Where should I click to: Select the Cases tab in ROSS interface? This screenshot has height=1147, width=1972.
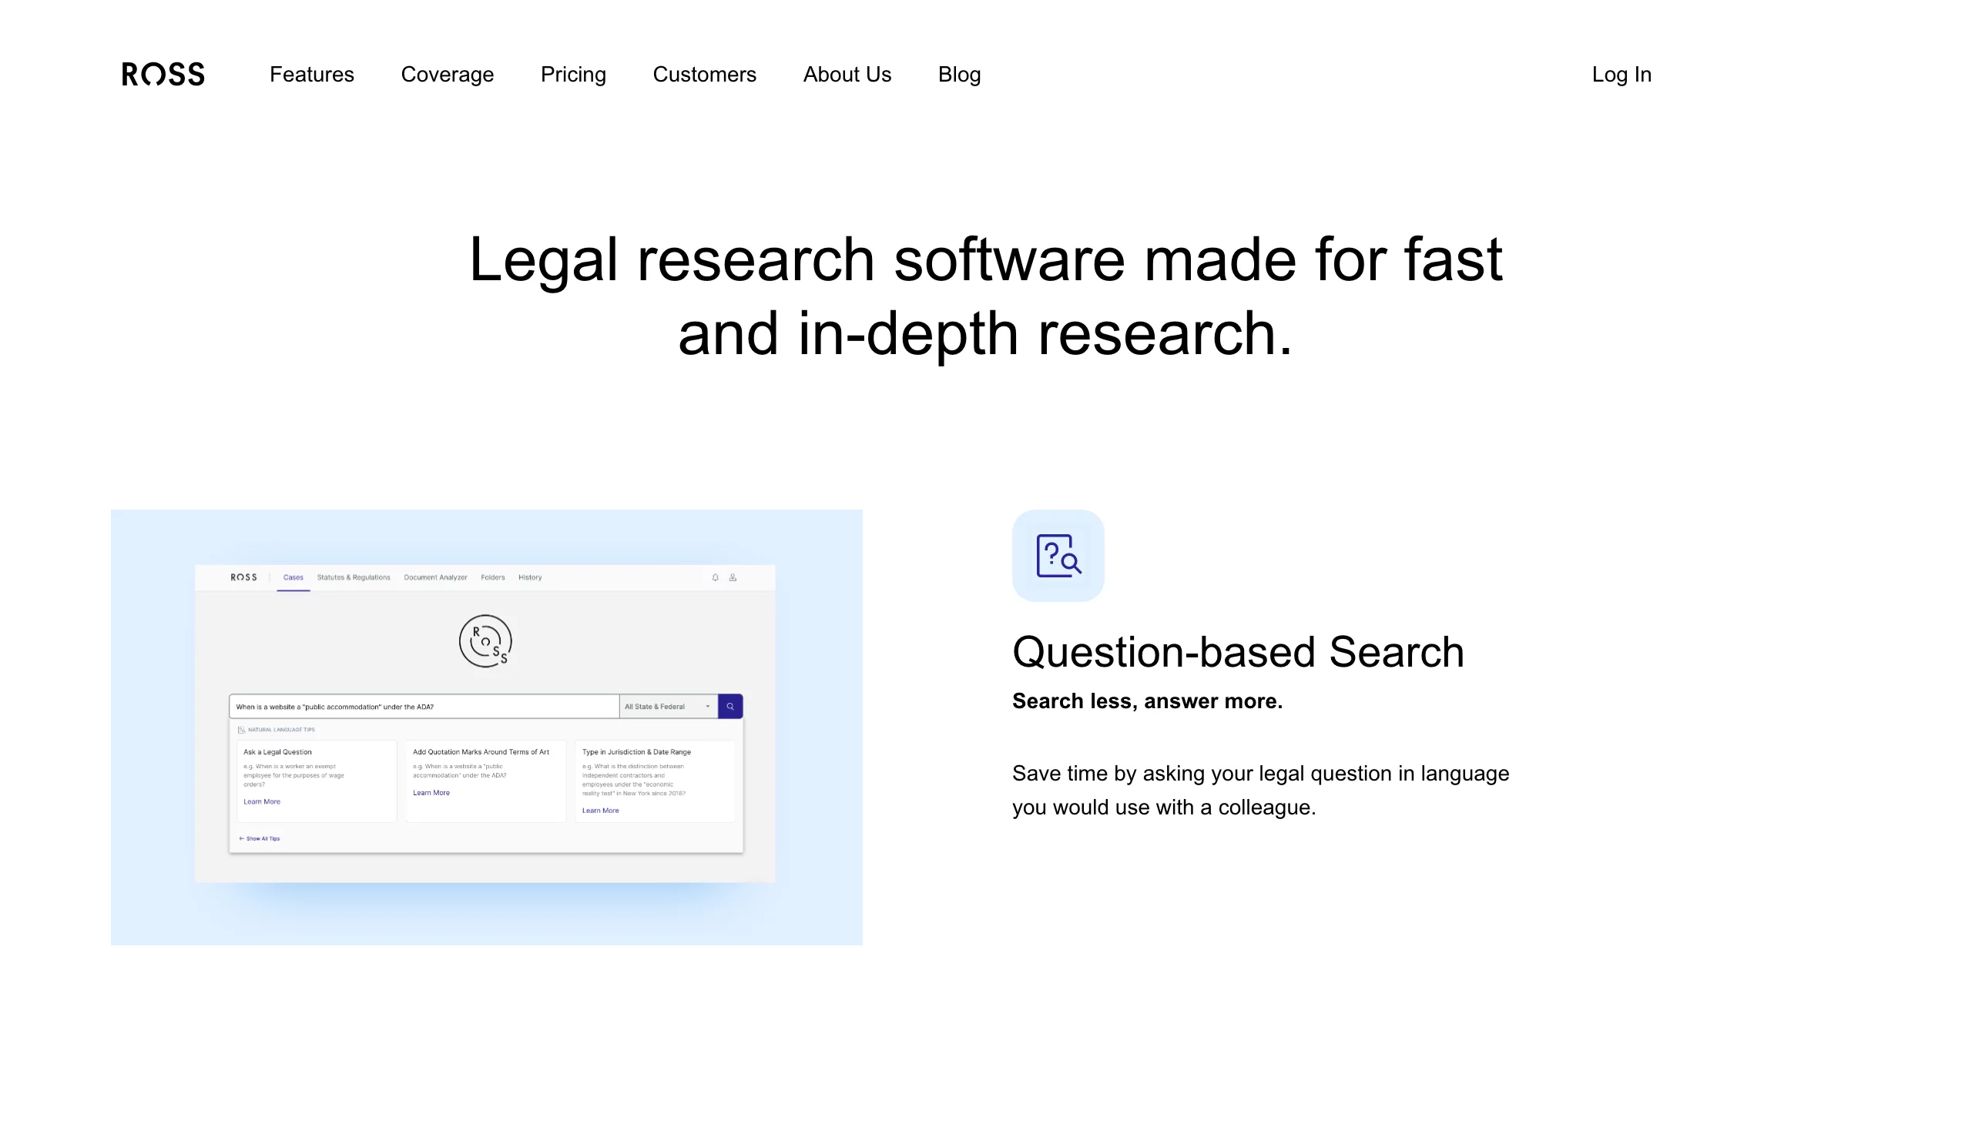[292, 577]
